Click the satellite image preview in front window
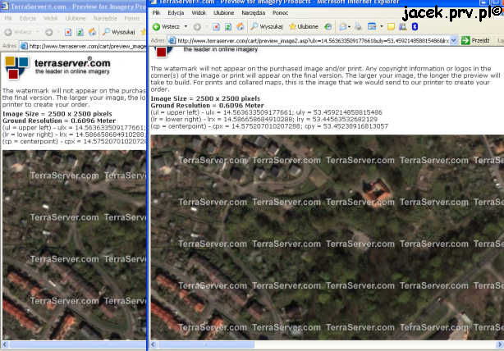Screen dimensions: 504x351 (327, 237)
